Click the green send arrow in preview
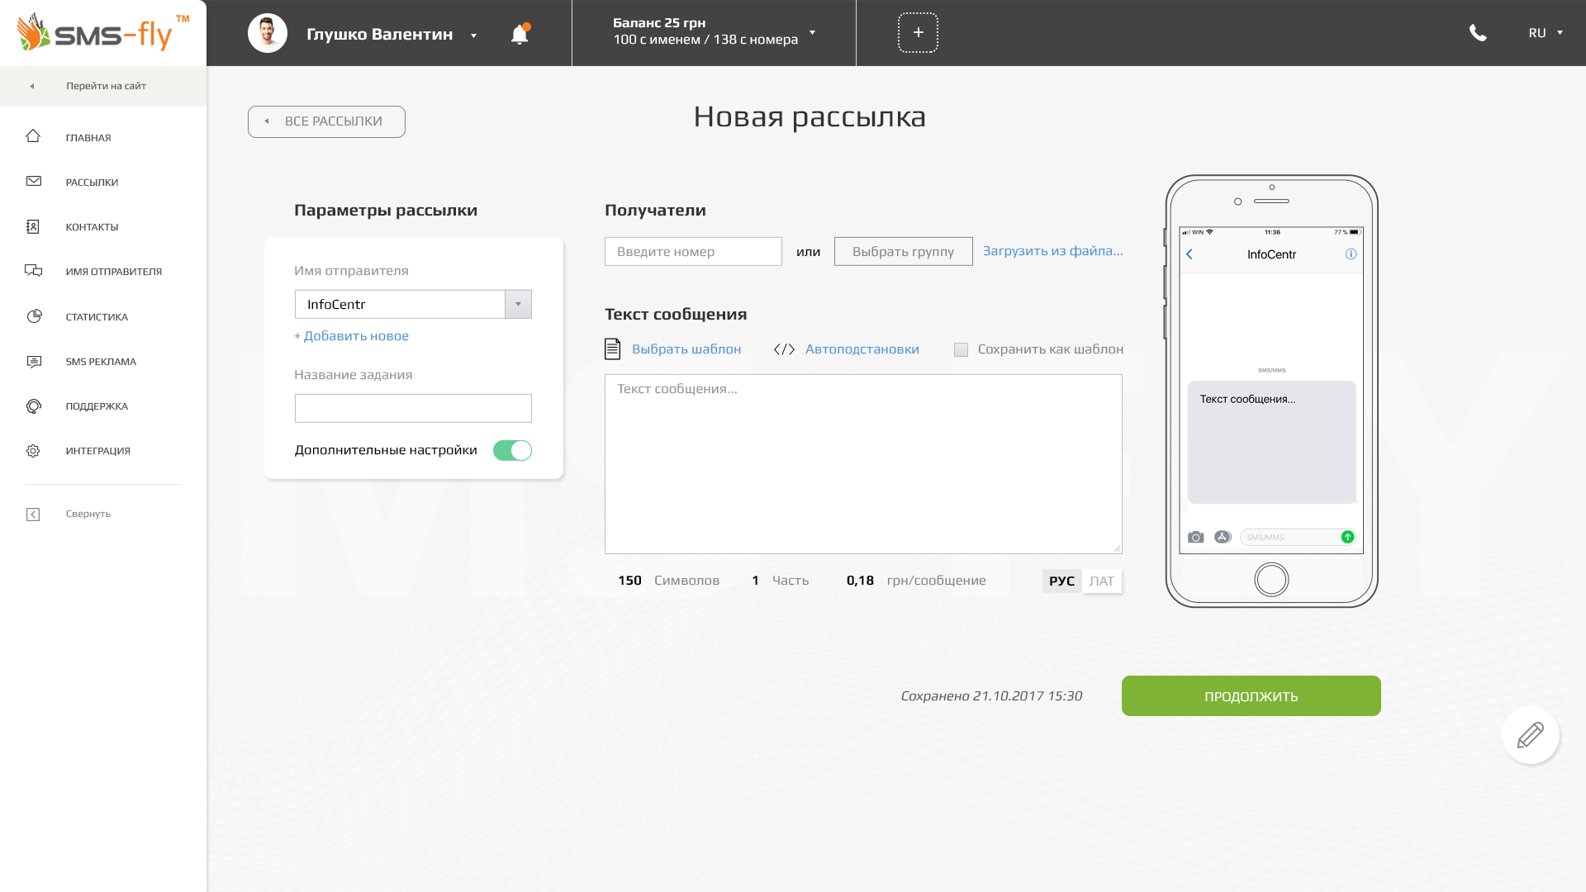The width and height of the screenshot is (1586, 892). coord(1347,537)
